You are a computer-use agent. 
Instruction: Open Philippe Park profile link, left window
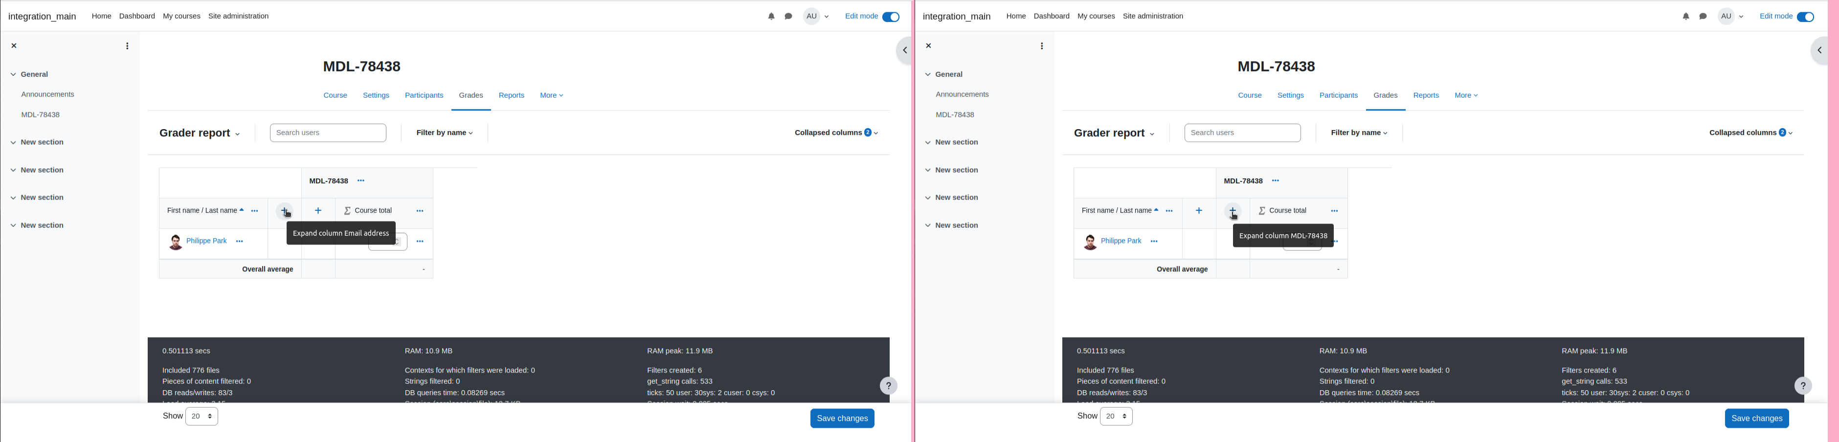pos(206,242)
